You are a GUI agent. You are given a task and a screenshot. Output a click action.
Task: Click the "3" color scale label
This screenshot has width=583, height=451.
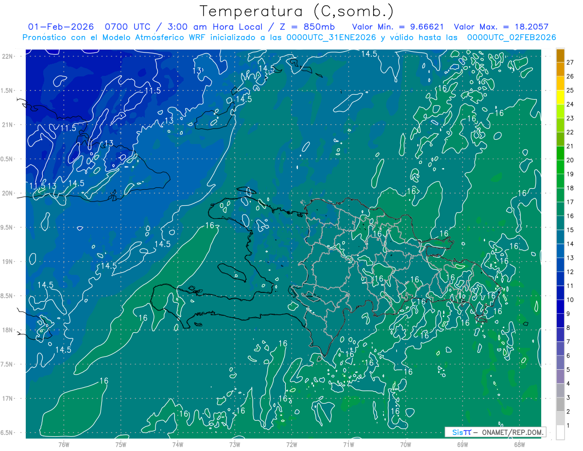point(568,398)
